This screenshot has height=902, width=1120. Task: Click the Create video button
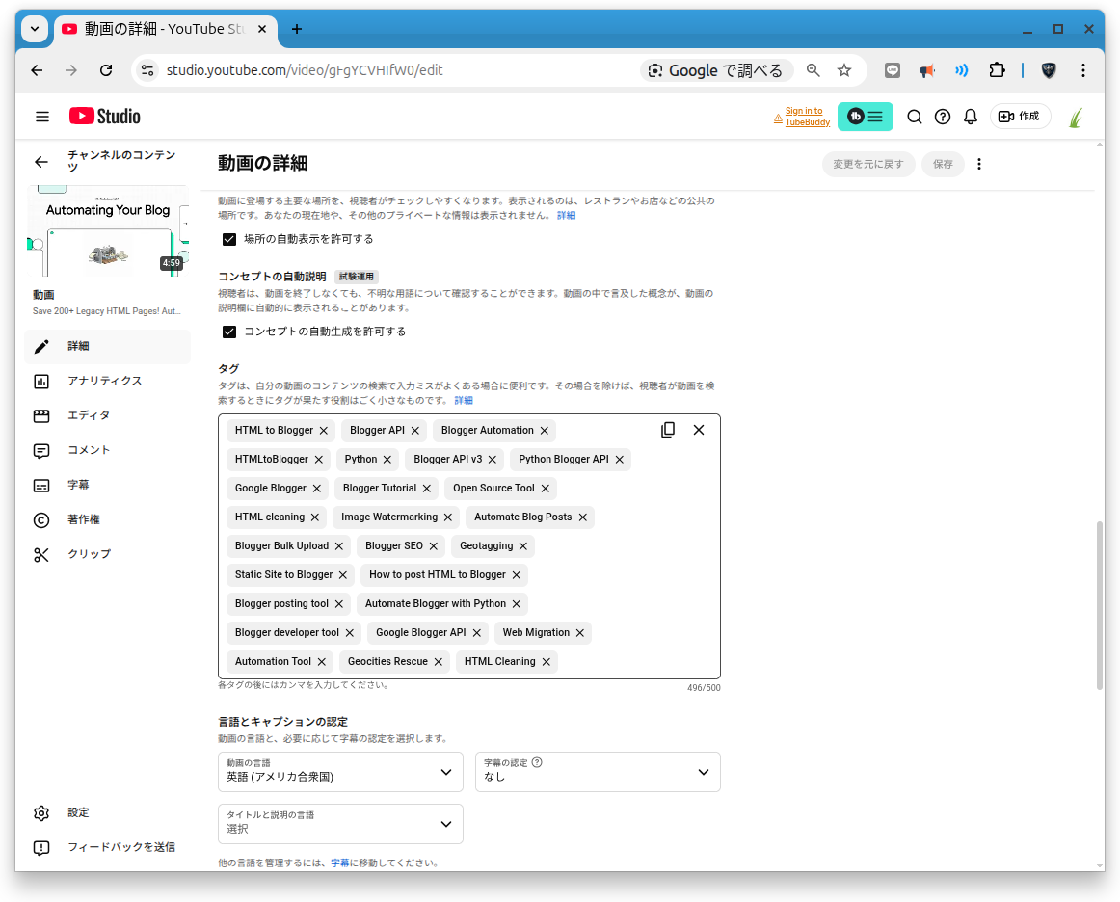click(1020, 117)
